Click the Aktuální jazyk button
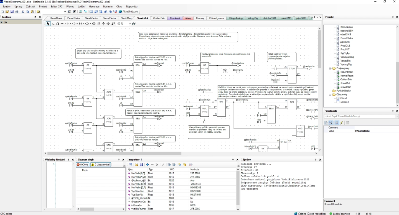This screenshot has height=215, width=399. tap(128, 12)
